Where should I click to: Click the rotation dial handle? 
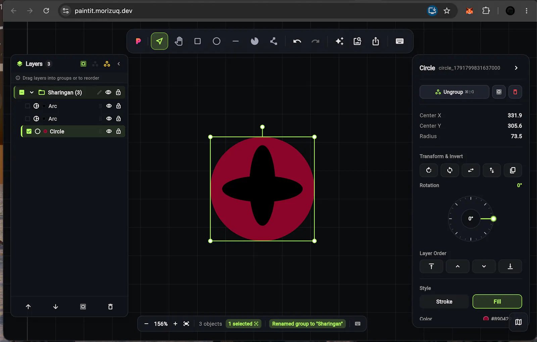(x=493, y=219)
